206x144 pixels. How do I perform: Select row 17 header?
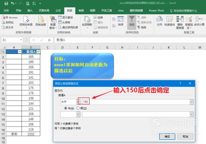(3, 134)
